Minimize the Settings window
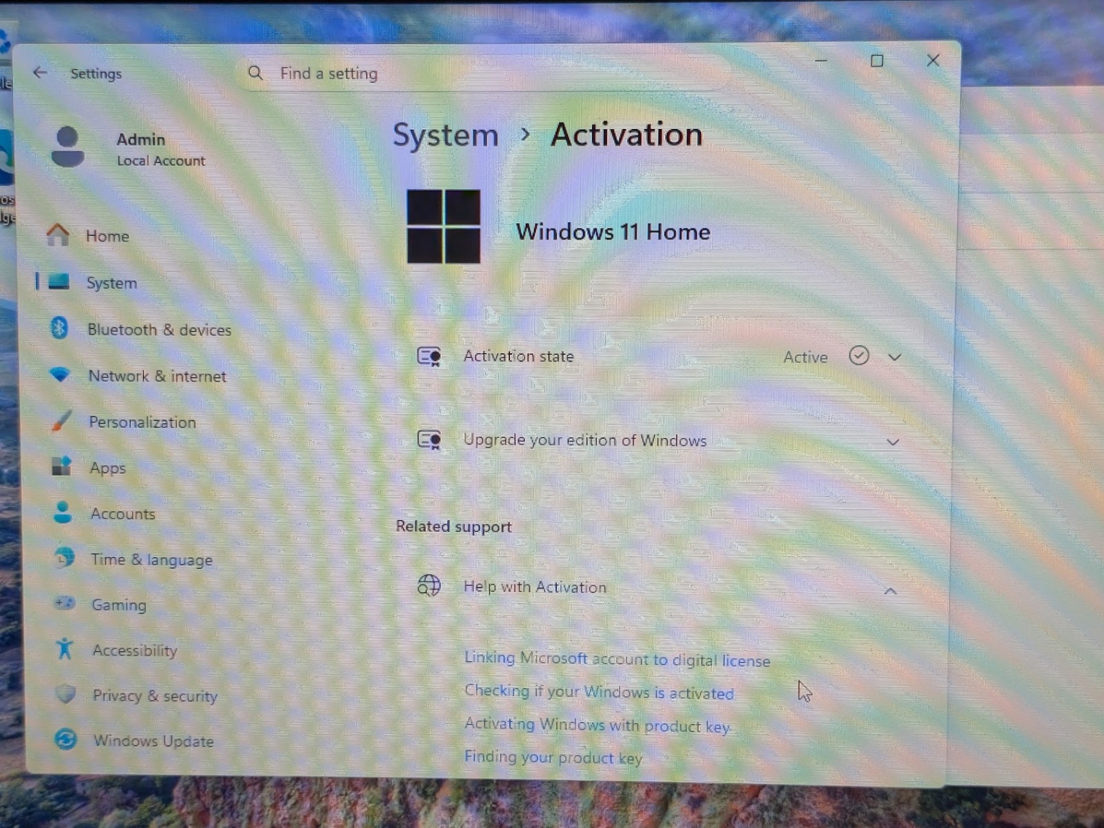1104x828 pixels. click(x=821, y=61)
